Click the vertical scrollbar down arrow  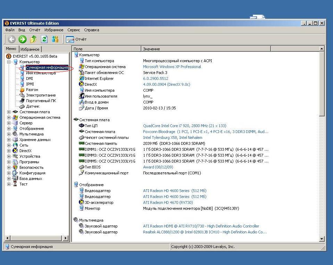322,239
